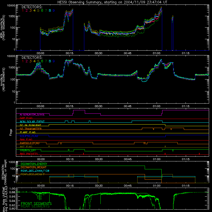The width and height of the screenshot is (212, 212).
Task: Click the SC_TRANSMITTER flag label
Action: pyautogui.click(x=31, y=129)
